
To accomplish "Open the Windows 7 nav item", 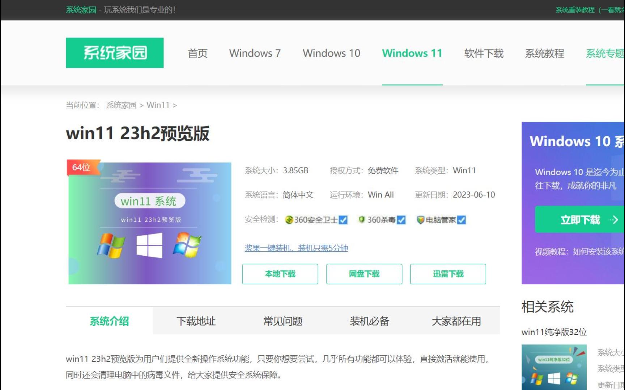I will click(x=255, y=53).
